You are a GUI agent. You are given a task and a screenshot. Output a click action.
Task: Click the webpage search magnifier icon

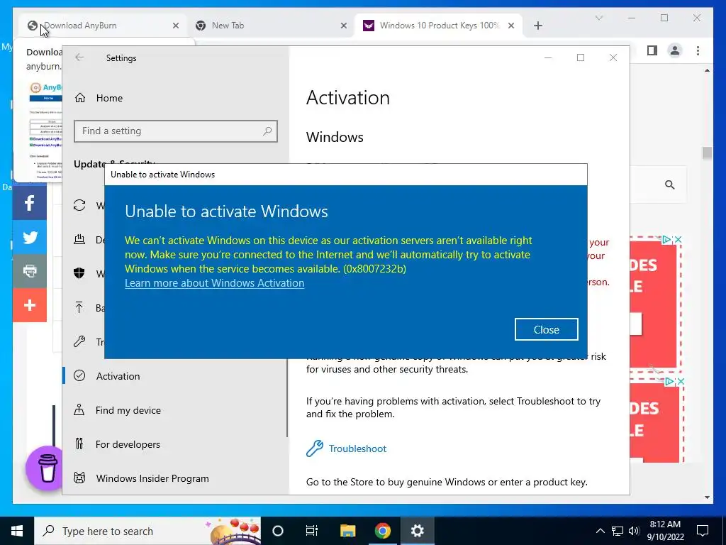(x=669, y=185)
